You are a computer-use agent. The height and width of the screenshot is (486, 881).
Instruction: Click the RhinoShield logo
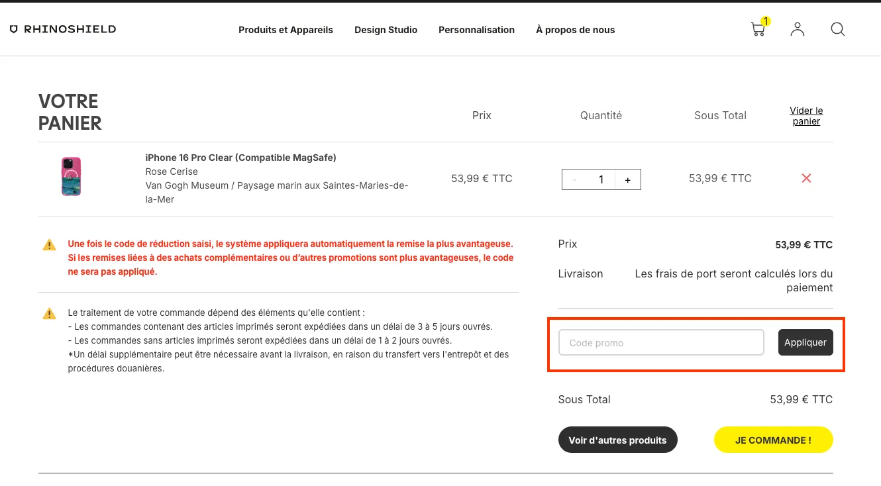[63, 29]
